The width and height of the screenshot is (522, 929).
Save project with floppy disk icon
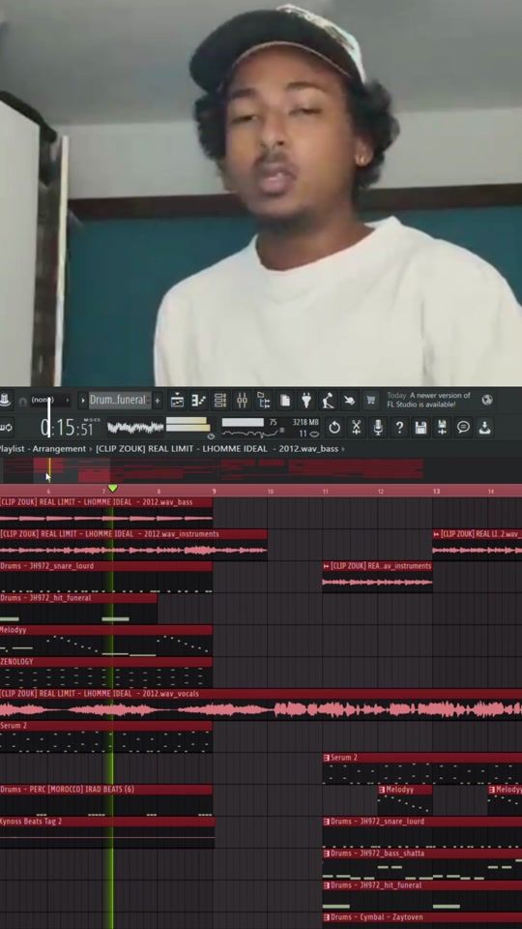tap(420, 427)
